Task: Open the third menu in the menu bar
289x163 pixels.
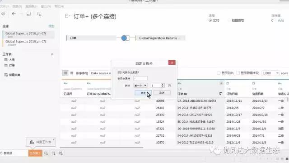Action: pyautogui.click(x=31, y=6)
